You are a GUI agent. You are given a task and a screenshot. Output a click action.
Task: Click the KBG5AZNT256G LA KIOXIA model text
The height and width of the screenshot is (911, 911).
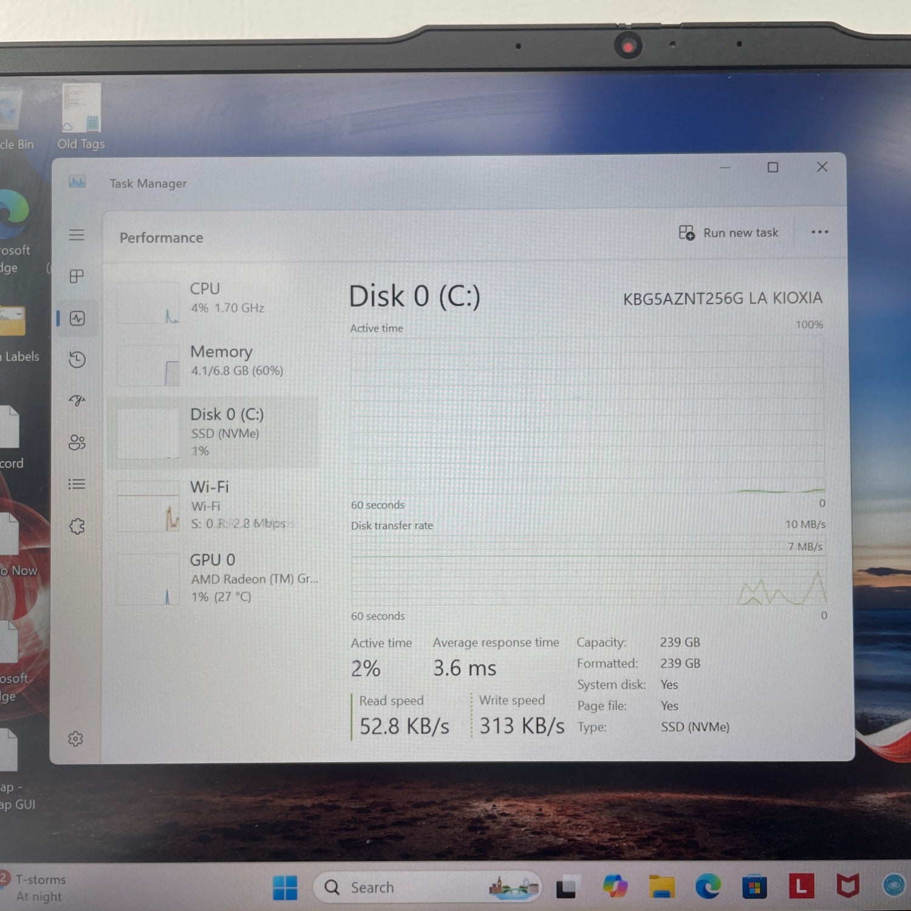(723, 298)
